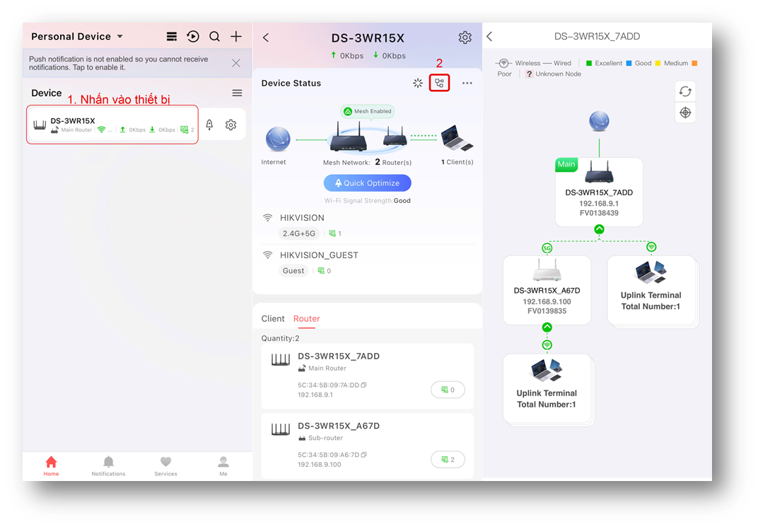Image resolution: width=758 pixels, height=527 pixels.
Task: Click the refresh icon on topology map
Action: 684,91
